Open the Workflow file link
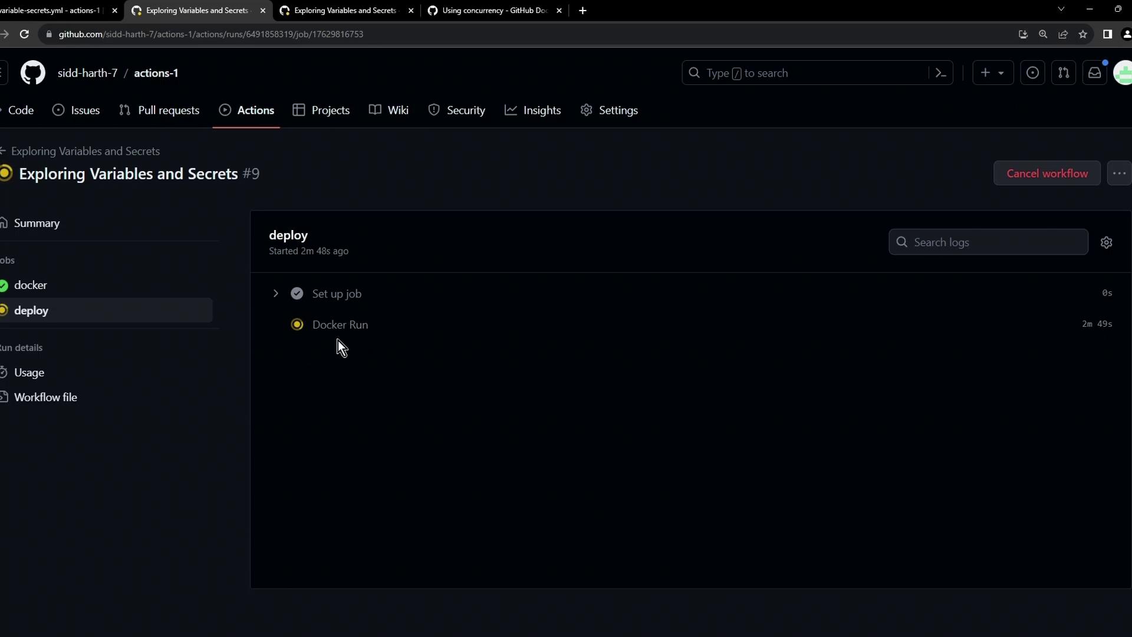 pyautogui.click(x=45, y=398)
